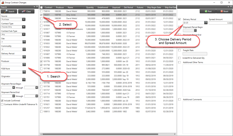Enable Contracts Within Underfill Tolerance % checkbox
Viewport: 233px width, 136px height.
[2, 104]
